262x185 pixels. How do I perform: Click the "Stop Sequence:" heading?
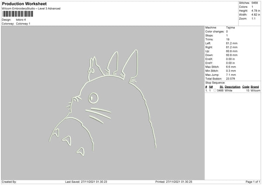[x=215, y=83]
